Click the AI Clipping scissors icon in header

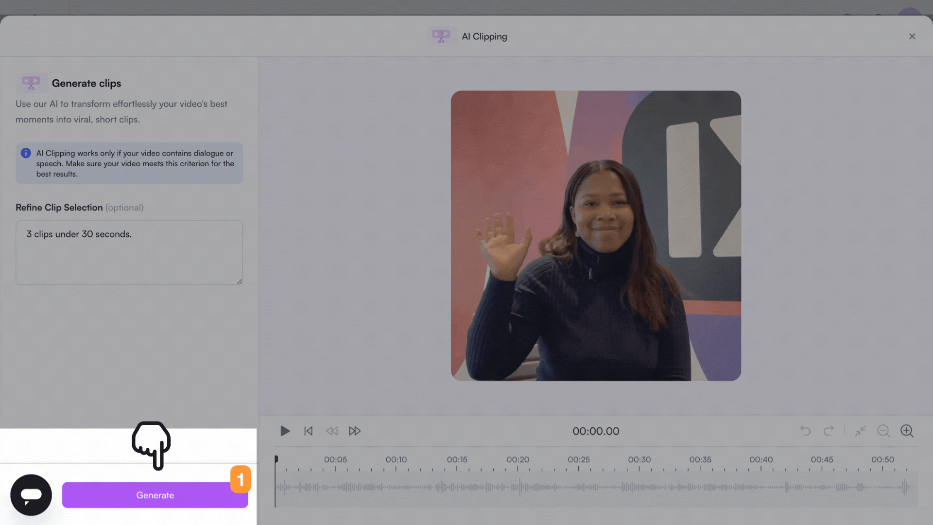click(441, 36)
